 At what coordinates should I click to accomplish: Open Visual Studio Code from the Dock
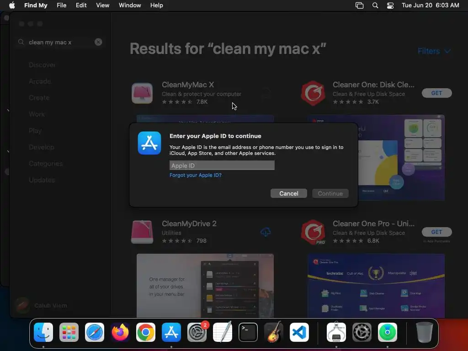tap(299, 332)
